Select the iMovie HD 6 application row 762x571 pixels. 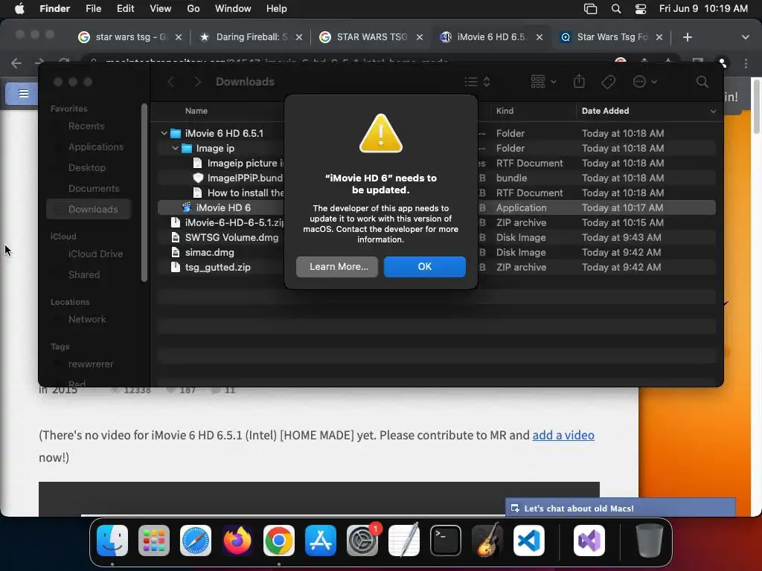click(x=436, y=207)
